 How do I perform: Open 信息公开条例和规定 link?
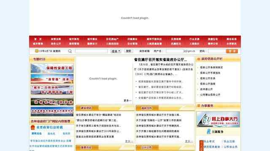(211, 68)
